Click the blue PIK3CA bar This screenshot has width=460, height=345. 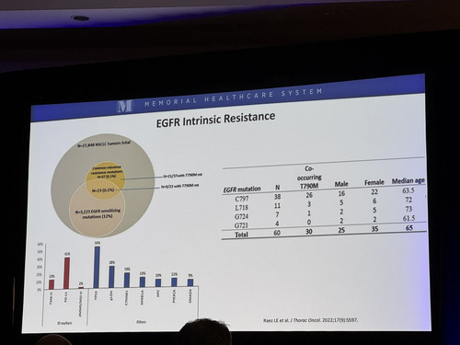pos(174,282)
